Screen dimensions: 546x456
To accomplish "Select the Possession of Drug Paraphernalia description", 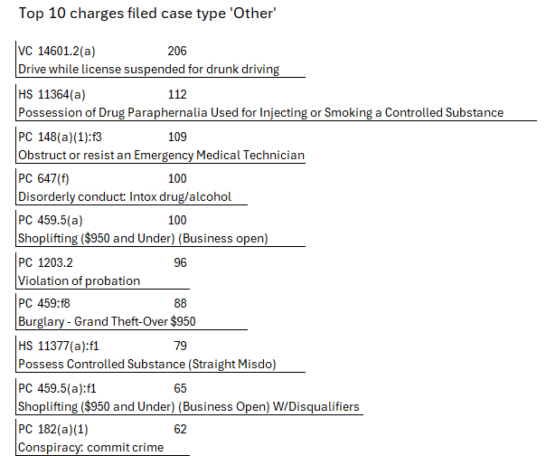I will pos(260,112).
